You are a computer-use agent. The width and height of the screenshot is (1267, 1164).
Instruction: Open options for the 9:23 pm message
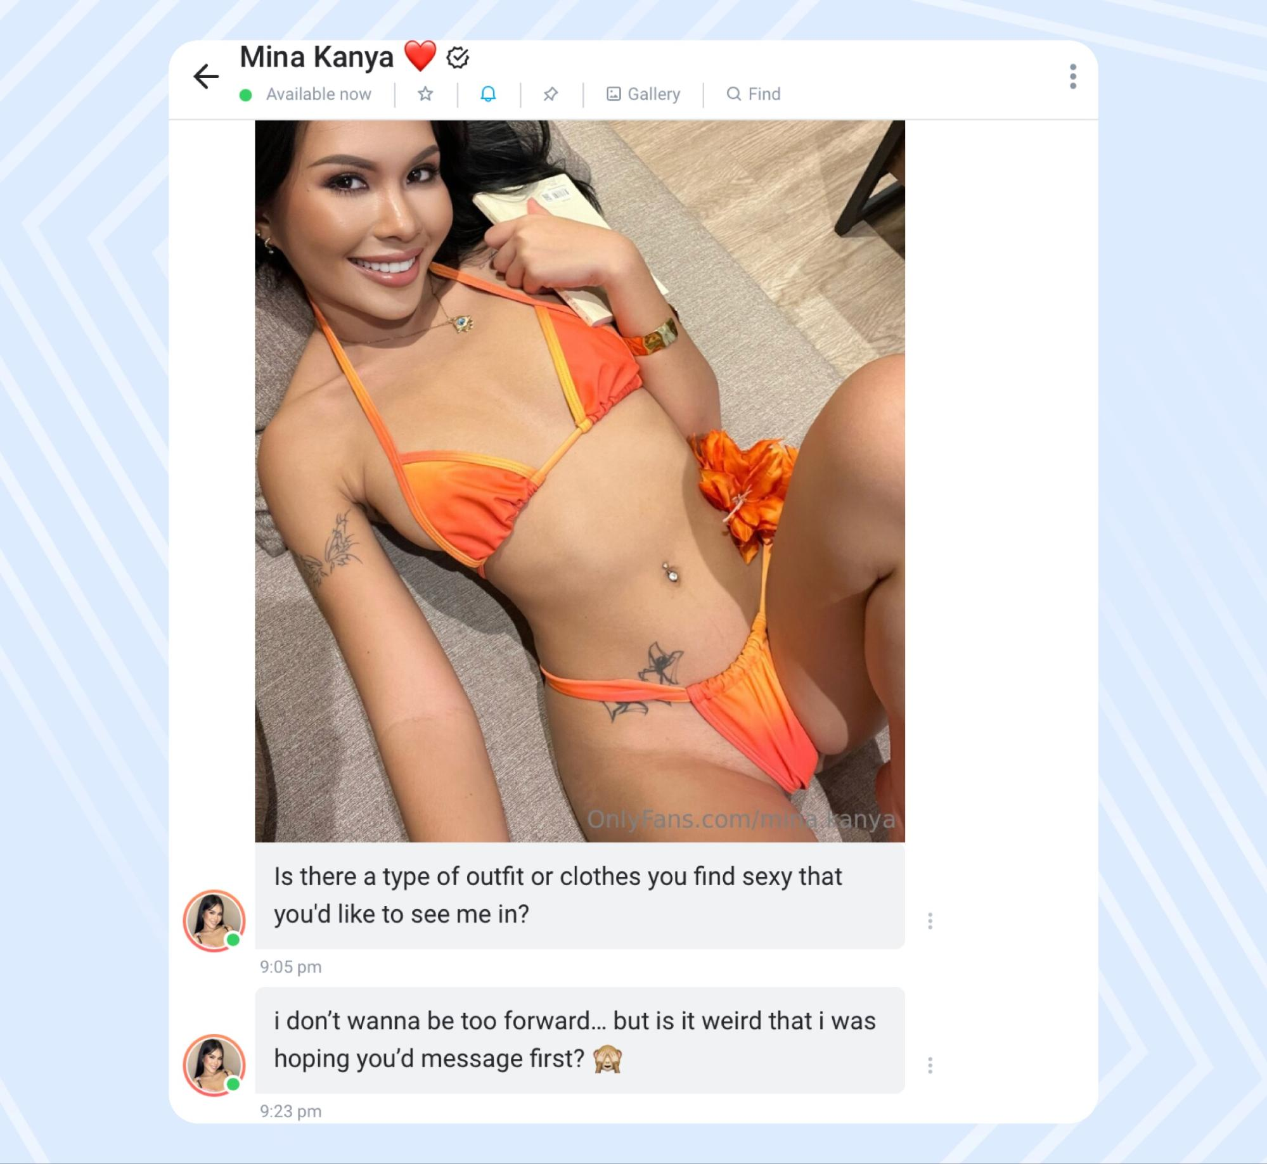coord(930,1065)
